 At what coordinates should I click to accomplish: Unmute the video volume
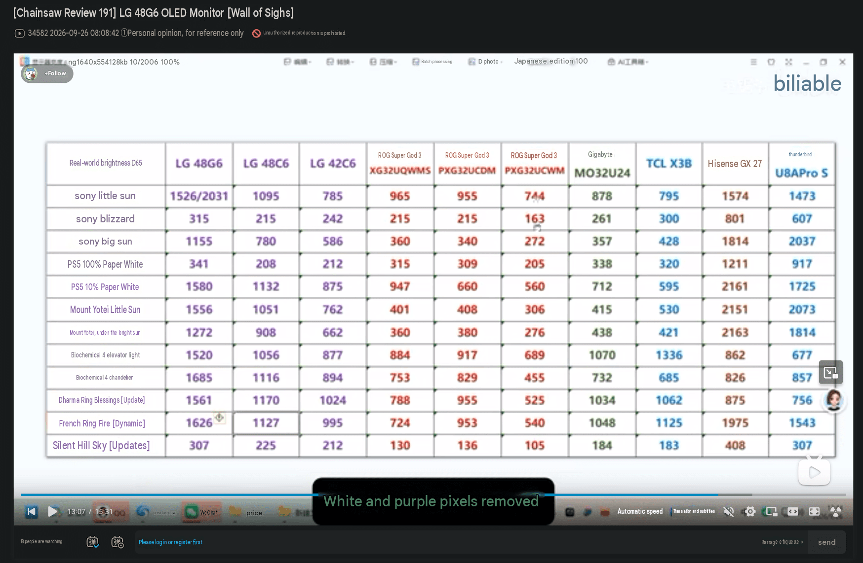tap(729, 512)
